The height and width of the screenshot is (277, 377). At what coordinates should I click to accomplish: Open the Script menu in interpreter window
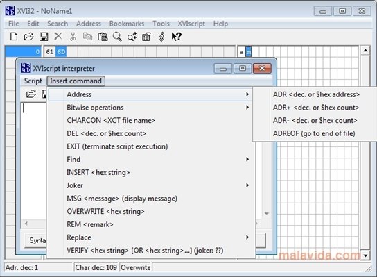tap(33, 81)
